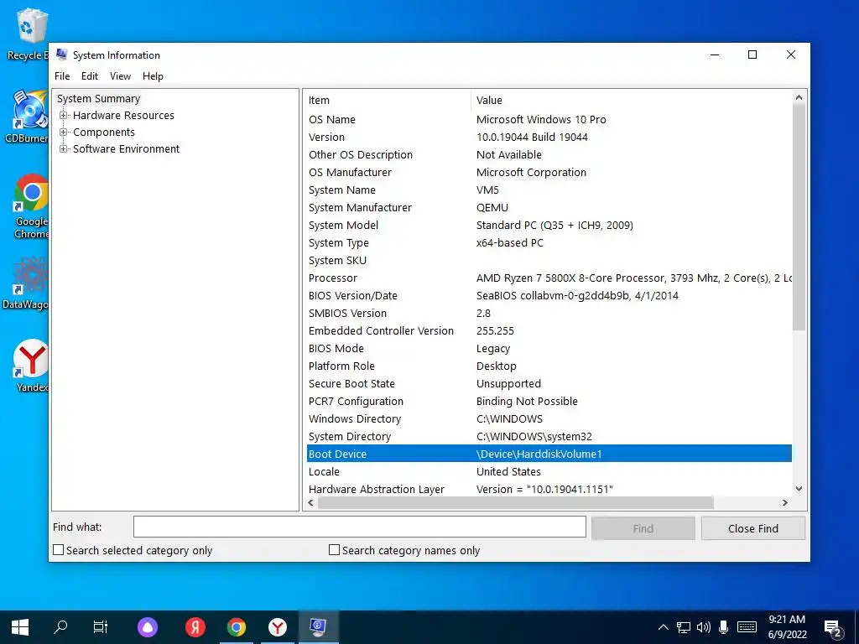This screenshot has width=859, height=644.
Task: Open Task View from the taskbar
Action: click(x=101, y=627)
